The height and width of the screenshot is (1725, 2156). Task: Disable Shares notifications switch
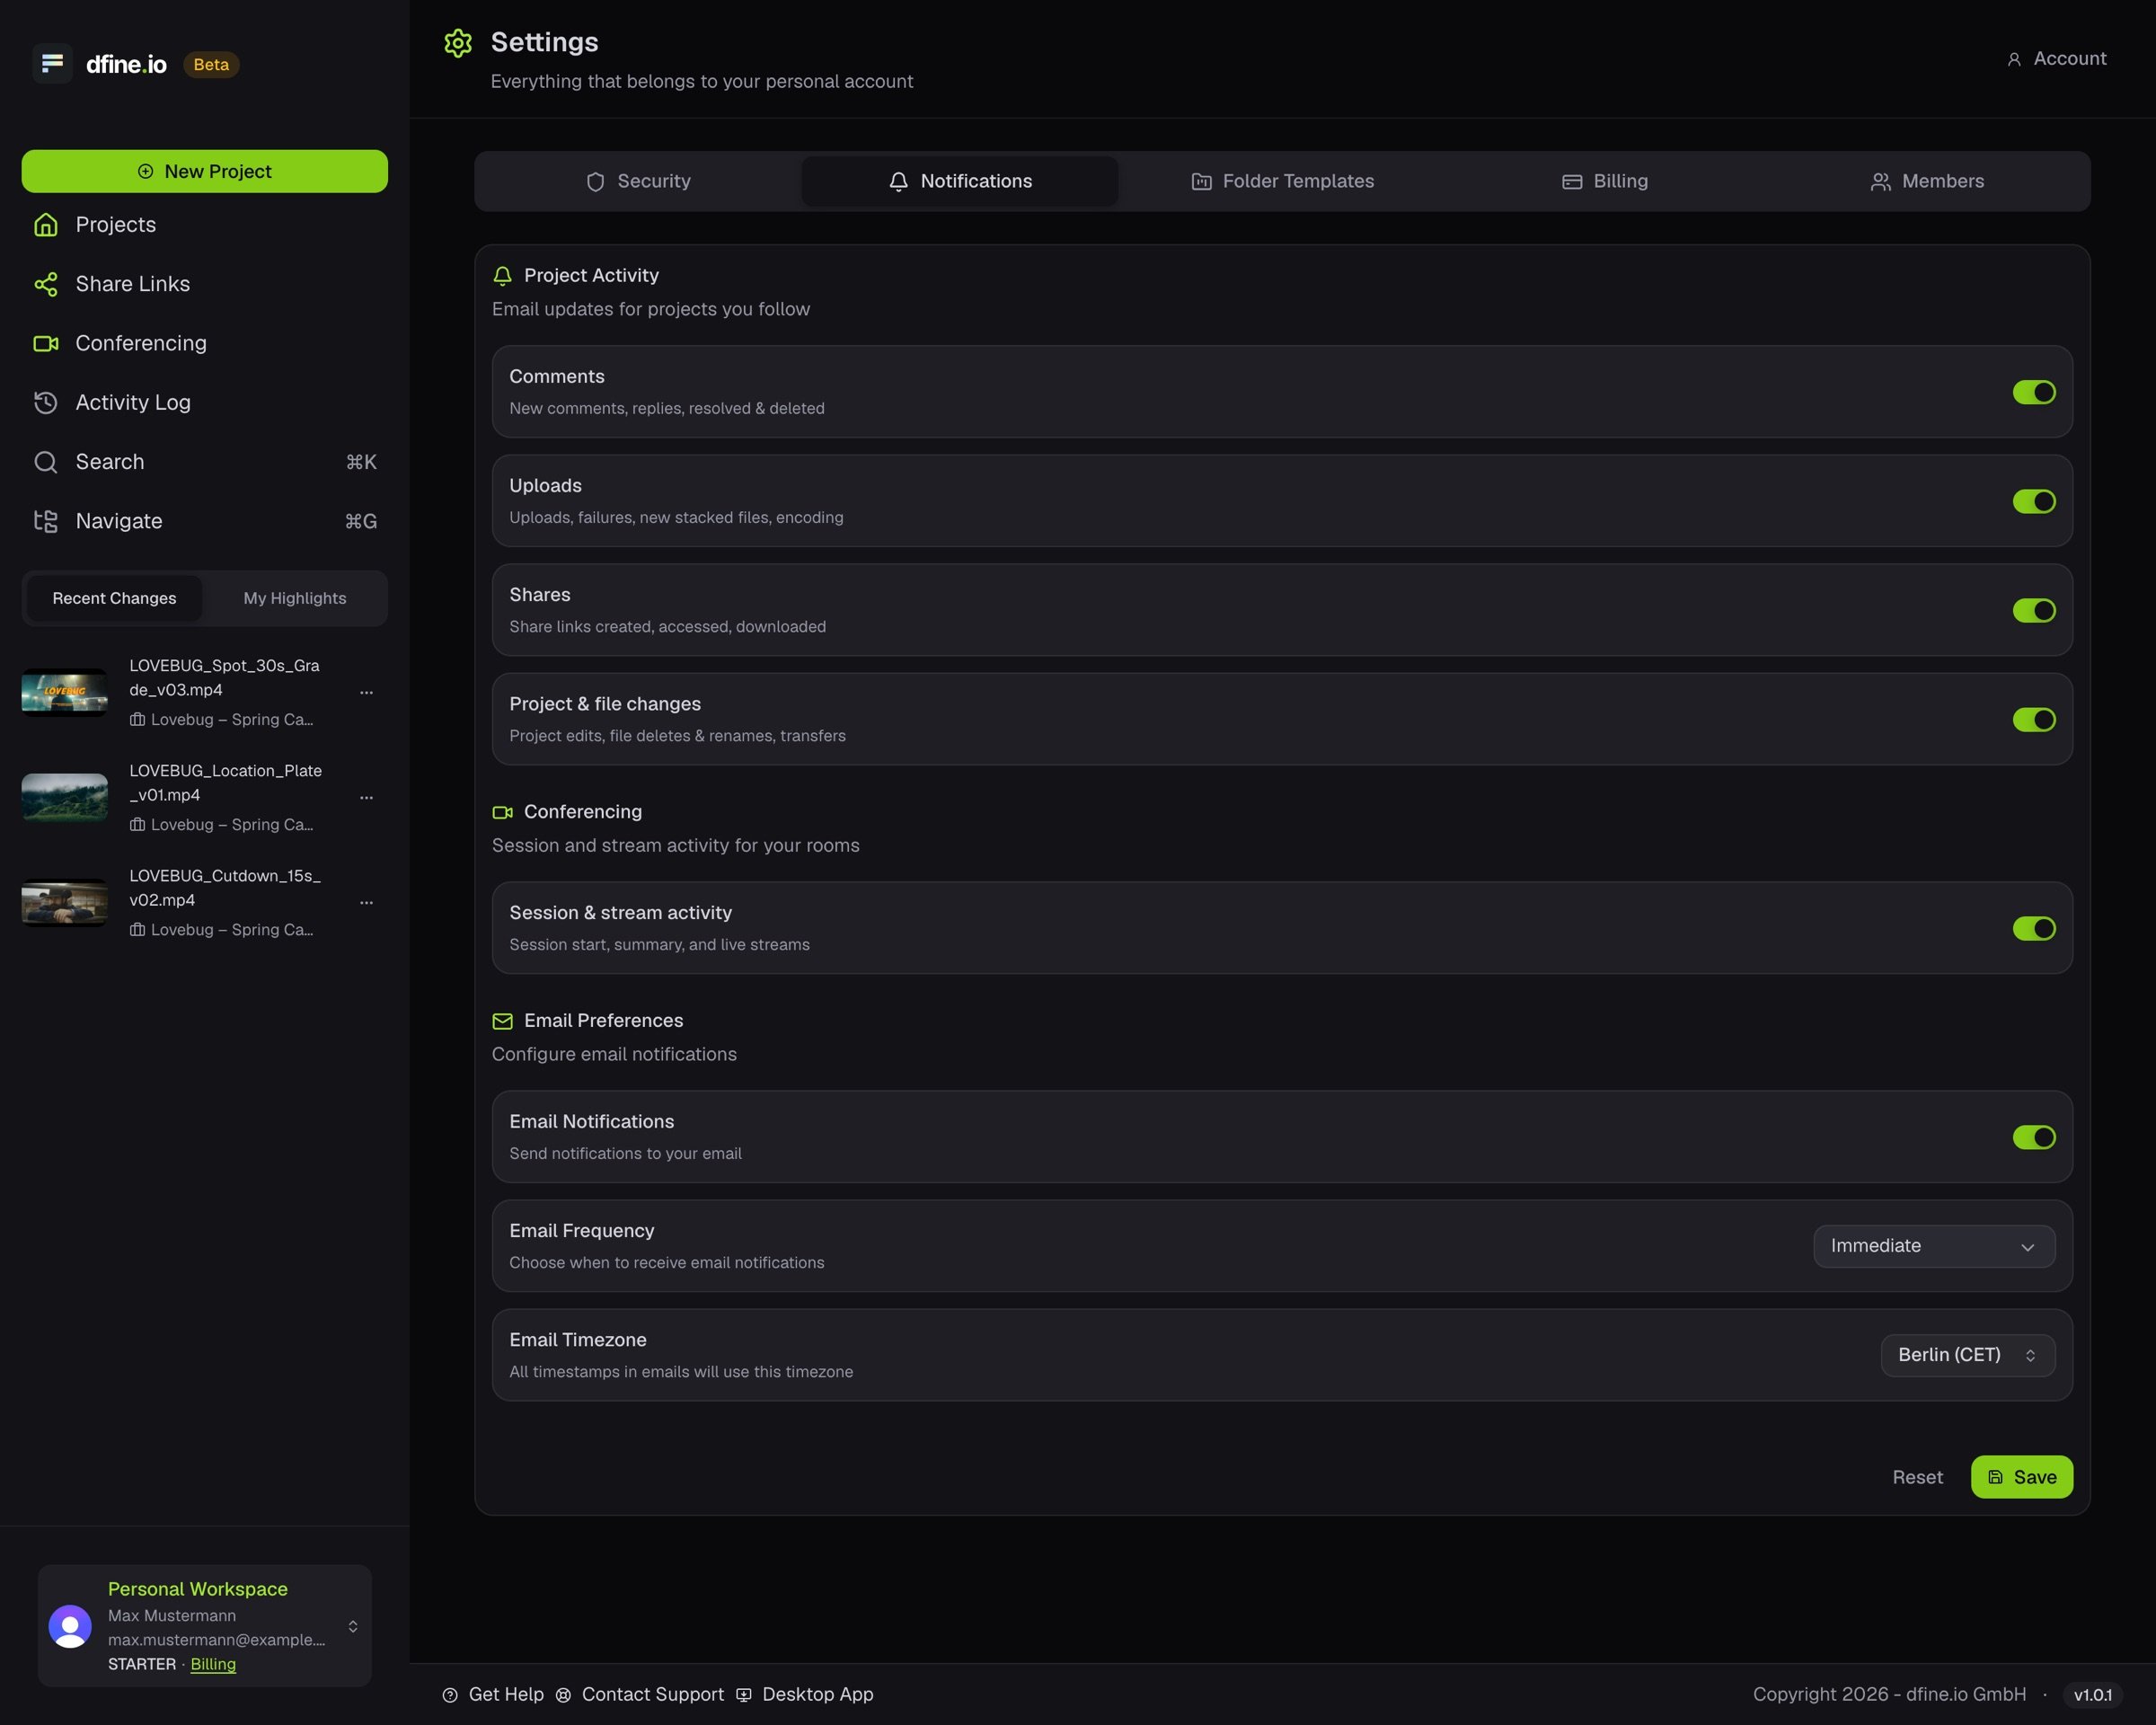click(2034, 610)
